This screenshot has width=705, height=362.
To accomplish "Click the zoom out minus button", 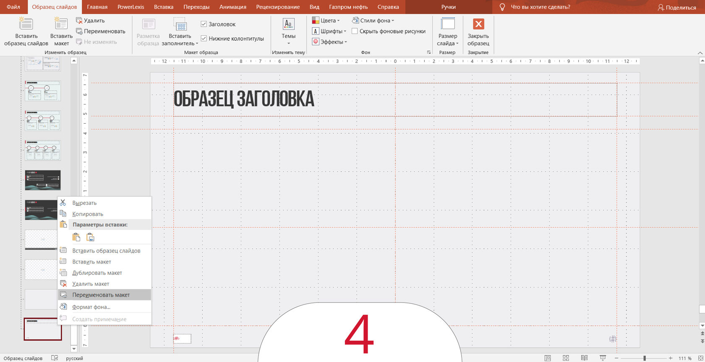I will (x=616, y=358).
